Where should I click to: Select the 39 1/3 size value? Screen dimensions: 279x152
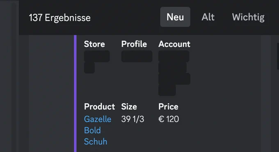coord(133,119)
